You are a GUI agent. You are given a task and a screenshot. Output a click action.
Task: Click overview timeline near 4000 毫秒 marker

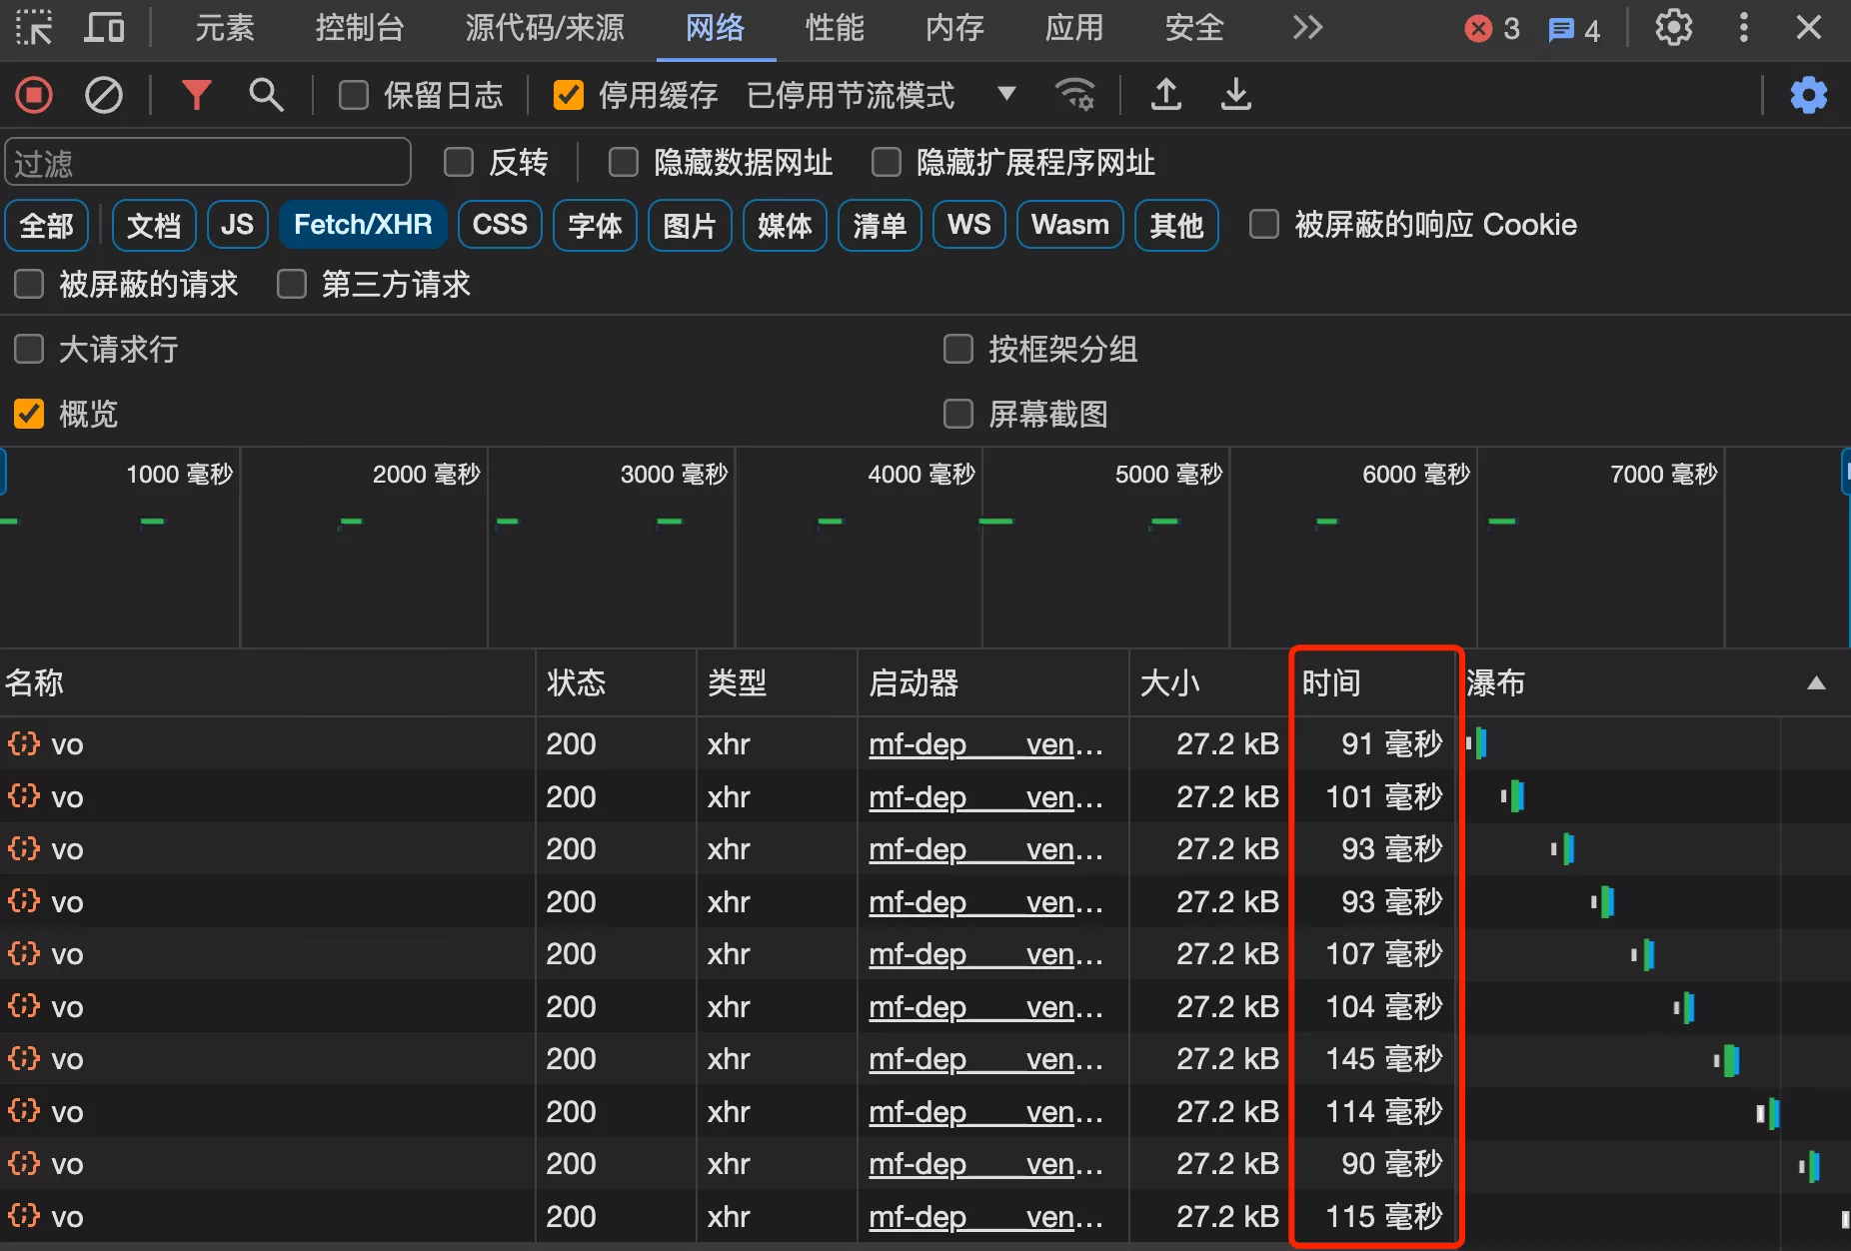point(982,548)
